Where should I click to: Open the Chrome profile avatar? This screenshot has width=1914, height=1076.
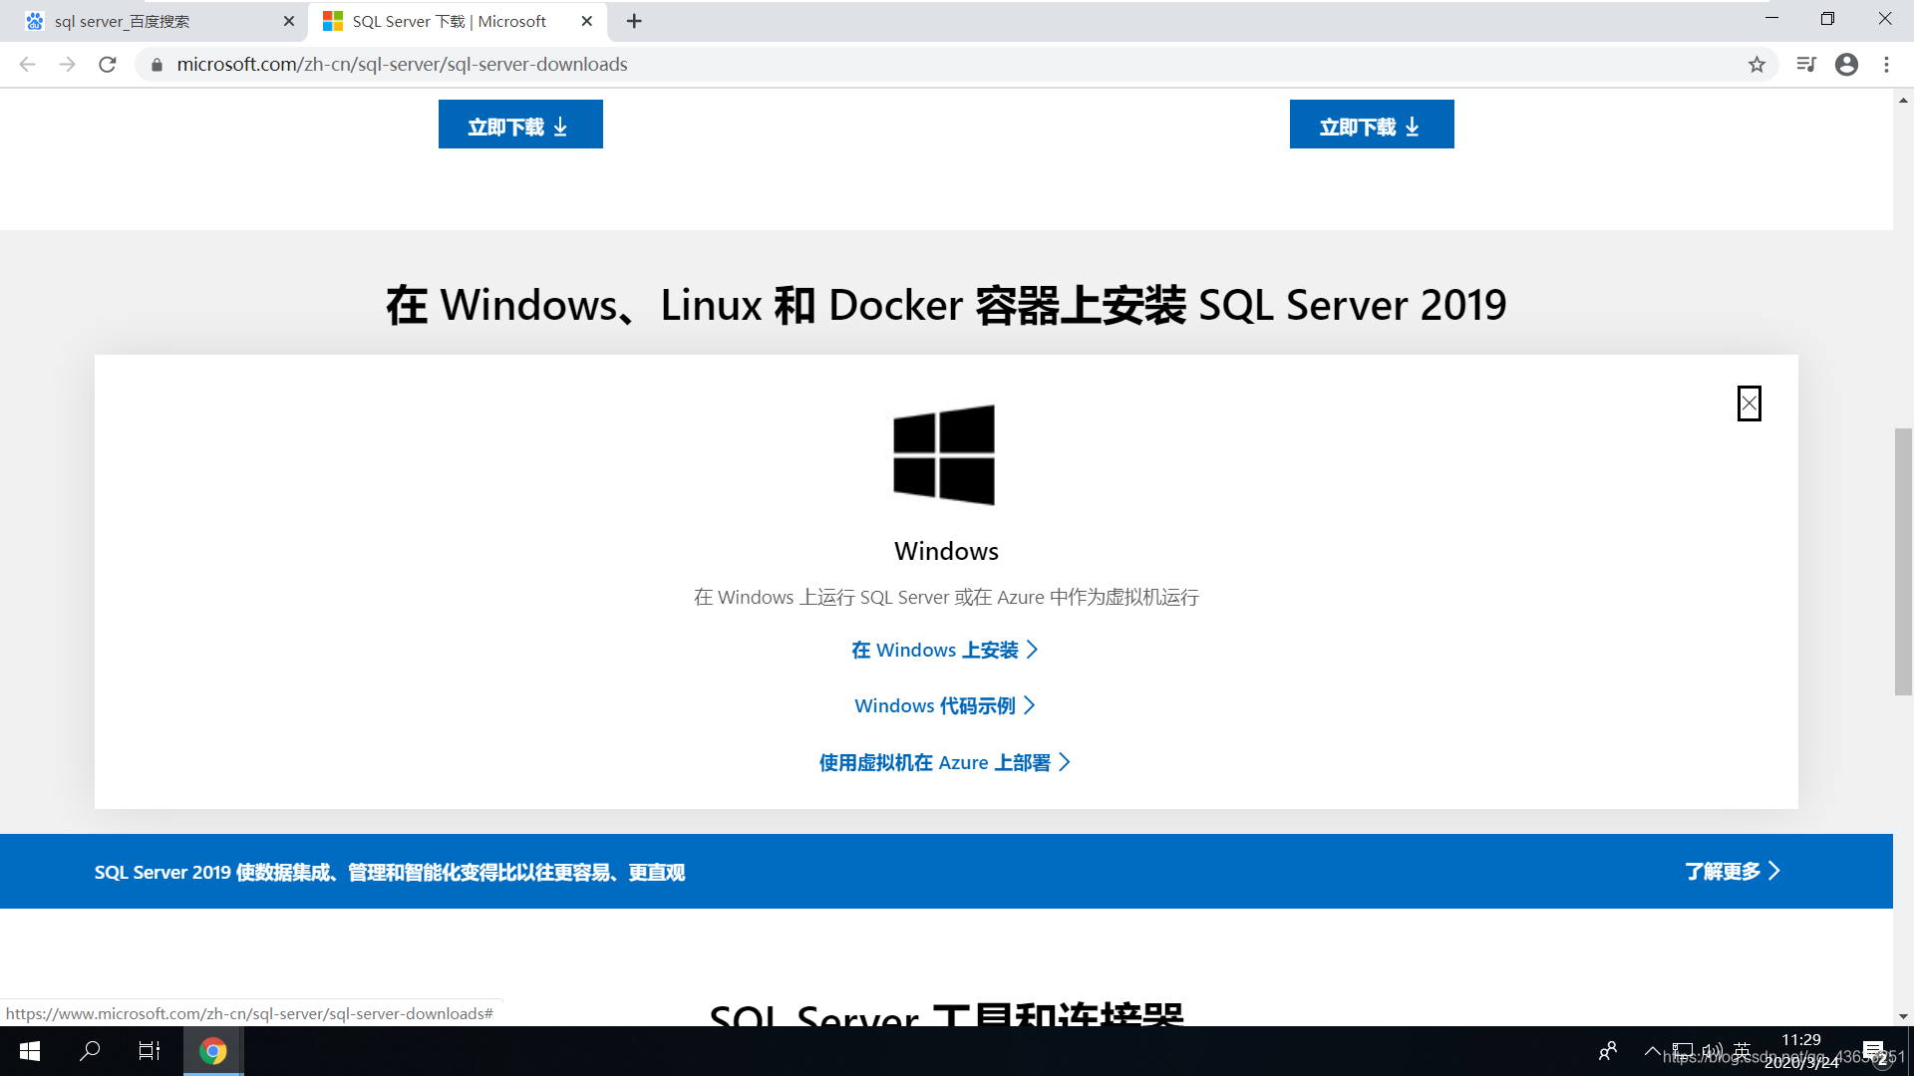[x=1846, y=64]
